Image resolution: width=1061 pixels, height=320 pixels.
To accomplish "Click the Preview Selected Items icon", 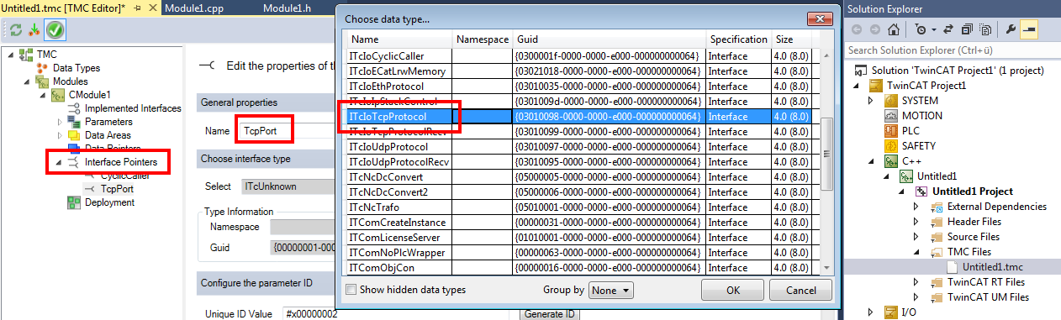I will (x=1029, y=29).
